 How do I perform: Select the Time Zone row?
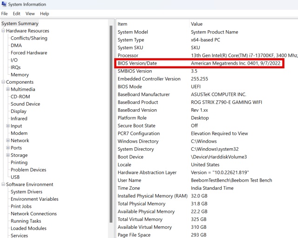pos(207,188)
